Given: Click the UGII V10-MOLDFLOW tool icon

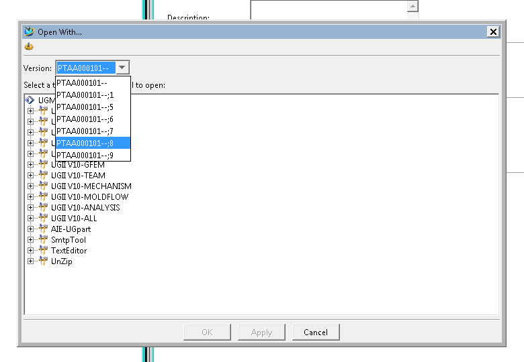Looking at the screenshot, I should (x=43, y=196).
